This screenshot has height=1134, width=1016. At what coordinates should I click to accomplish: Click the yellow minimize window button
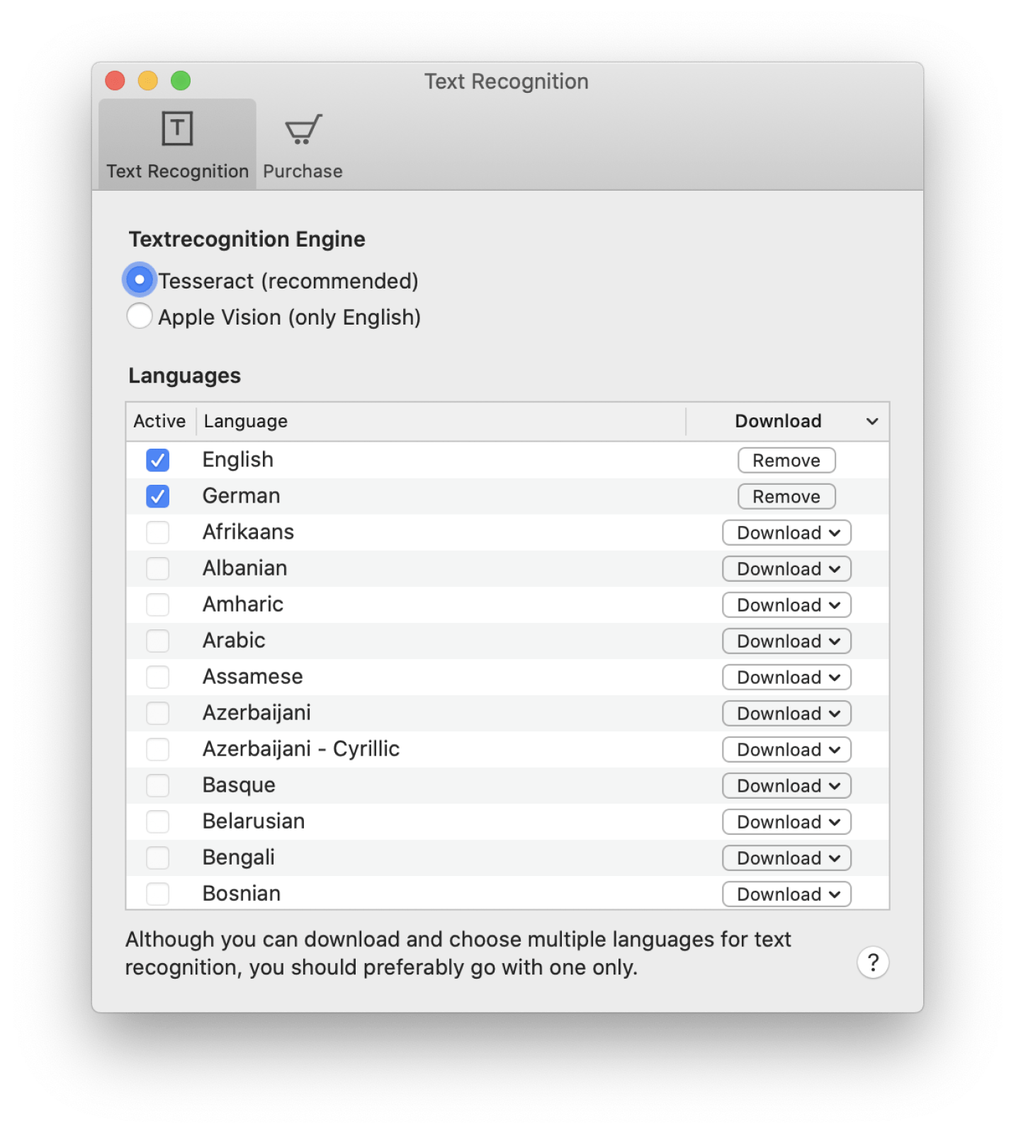pos(147,81)
